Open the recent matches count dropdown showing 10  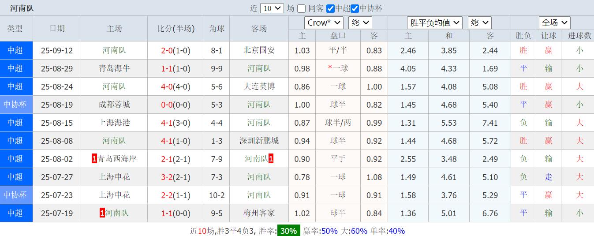coord(272,8)
